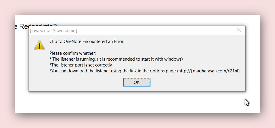Click the white page strip above the dialog
This screenshot has width=275, height=128.
(147, 20)
